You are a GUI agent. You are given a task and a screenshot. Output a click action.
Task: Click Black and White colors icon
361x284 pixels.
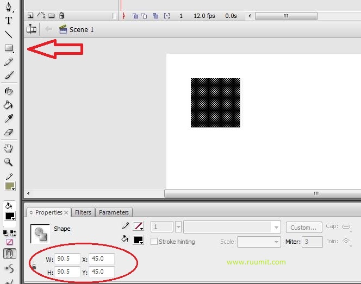[6, 233]
